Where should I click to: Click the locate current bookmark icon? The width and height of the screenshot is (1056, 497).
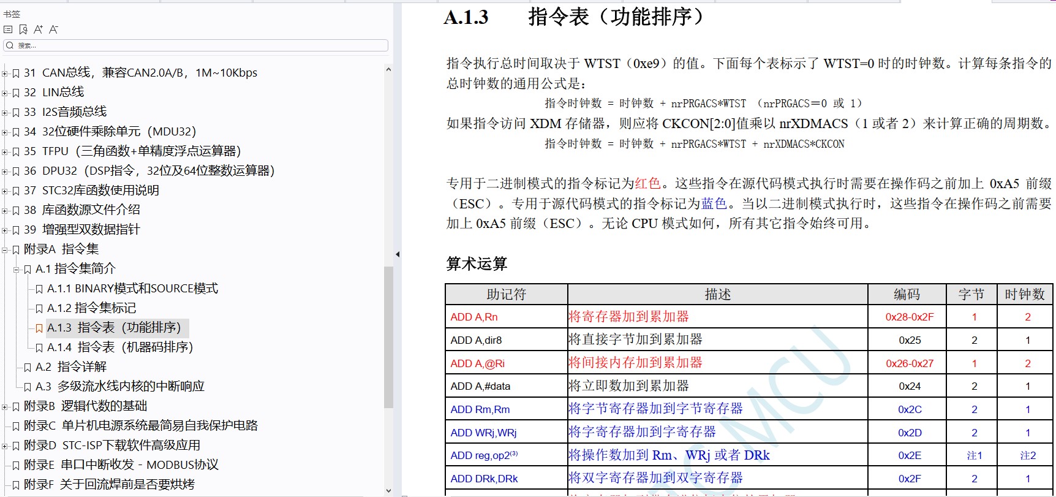click(x=23, y=29)
